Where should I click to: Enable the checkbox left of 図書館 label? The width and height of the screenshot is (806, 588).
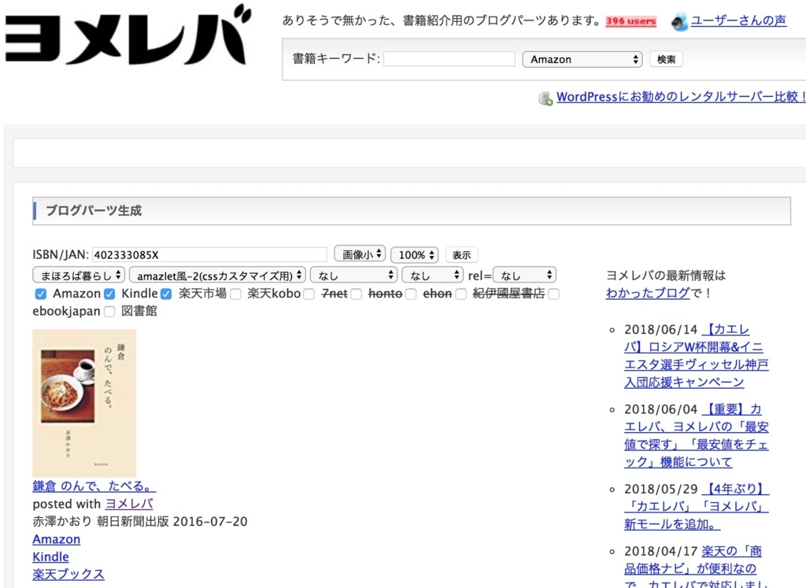pyautogui.click(x=109, y=312)
